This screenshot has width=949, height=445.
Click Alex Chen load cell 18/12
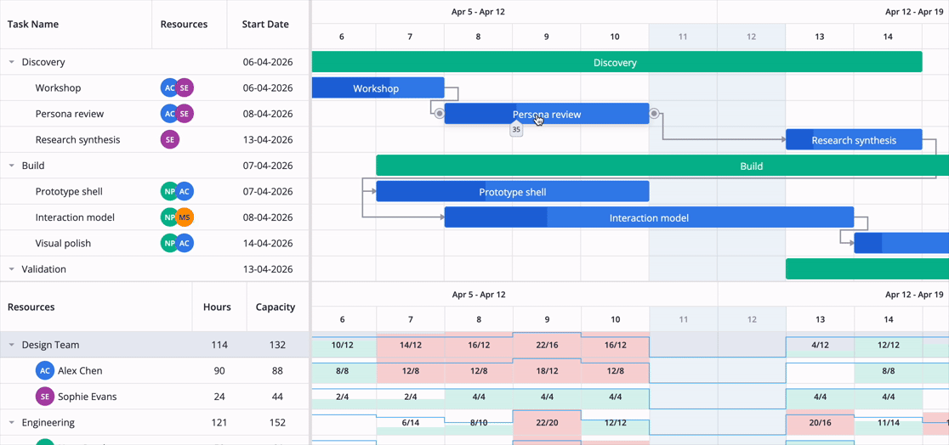[547, 371]
